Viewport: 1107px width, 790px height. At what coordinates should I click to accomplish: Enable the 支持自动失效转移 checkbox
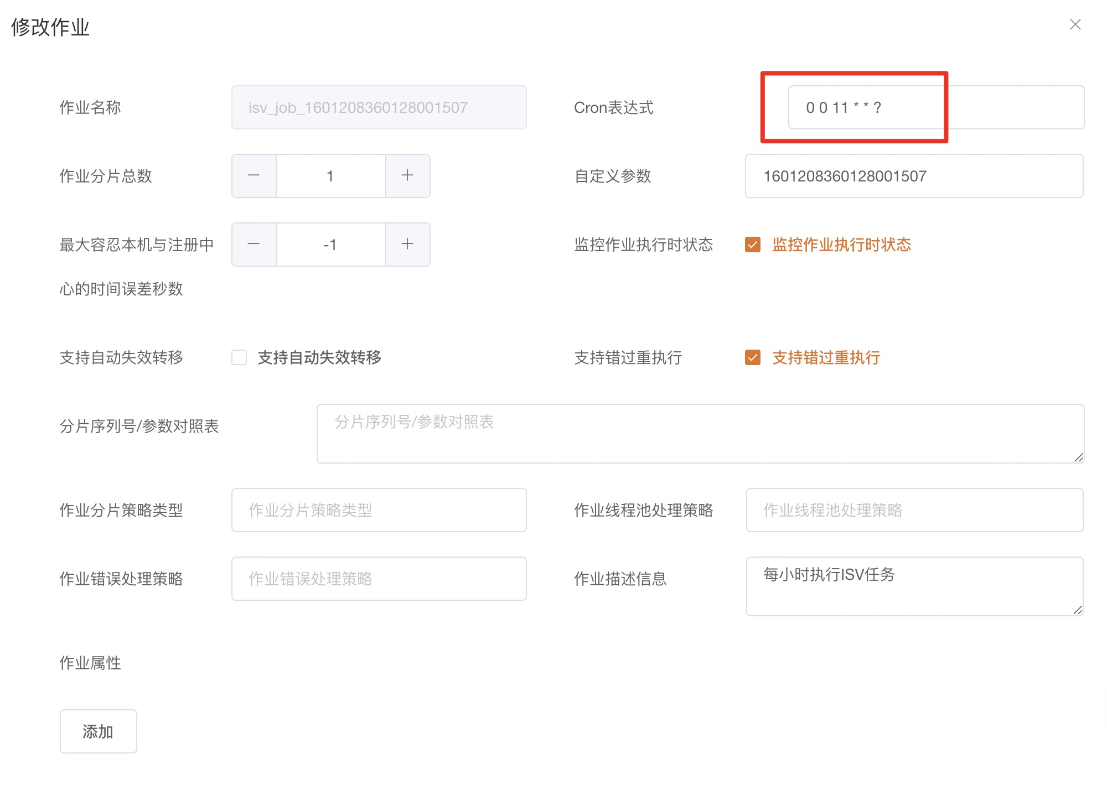(x=239, y=357)
